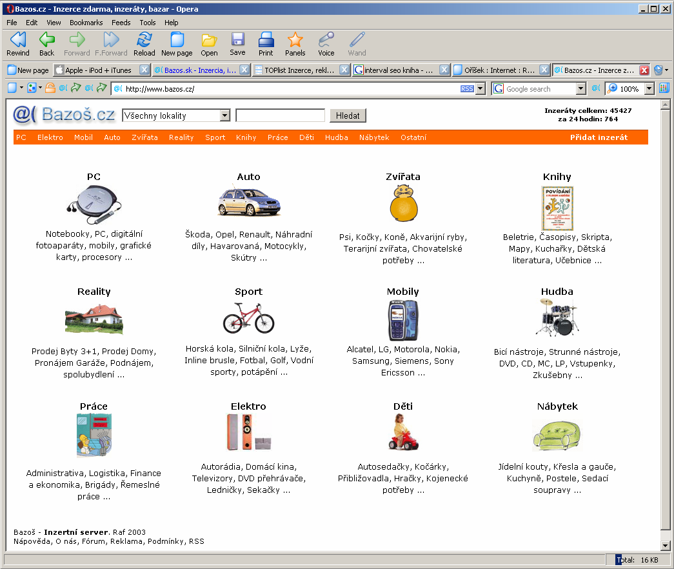The height and width of the screenshot is (569, 674).
Task: Click the cartoon image under Práce
Action: click(x=94, y=435)
